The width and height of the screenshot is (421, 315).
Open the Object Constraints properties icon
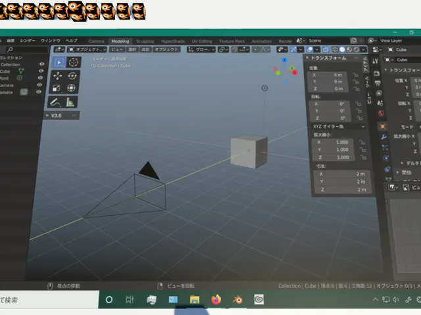pos(387,169)
